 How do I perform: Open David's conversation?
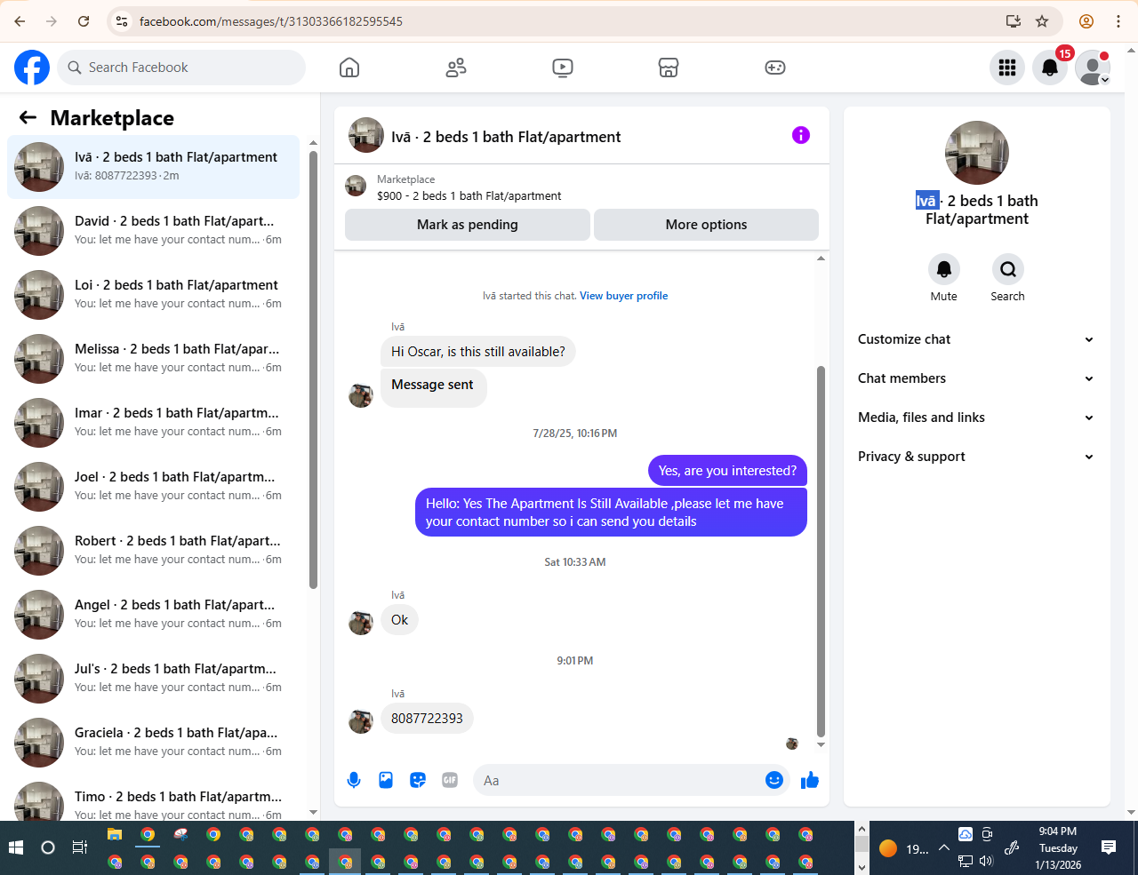(153, 231)
